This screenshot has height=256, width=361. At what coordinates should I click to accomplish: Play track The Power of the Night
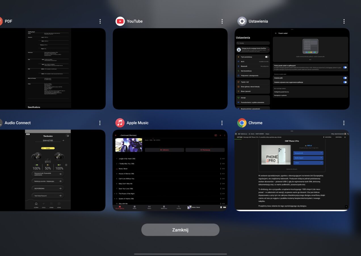point(170,194)
